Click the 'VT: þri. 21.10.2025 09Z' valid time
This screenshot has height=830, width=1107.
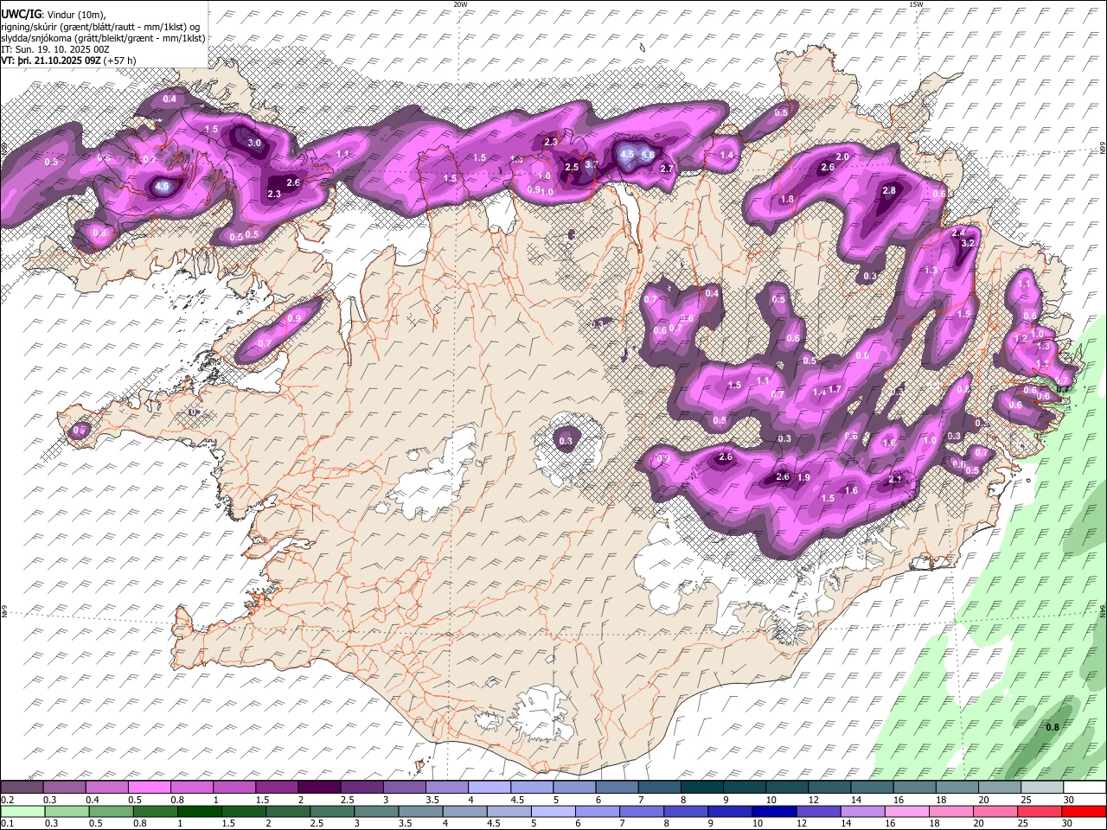[51, 61]
